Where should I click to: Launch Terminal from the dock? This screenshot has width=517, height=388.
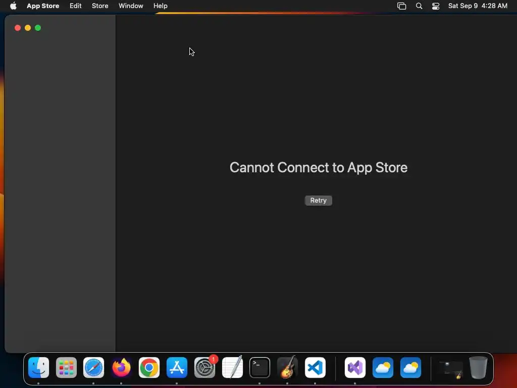pyautogui.click(x=260, y=368)
